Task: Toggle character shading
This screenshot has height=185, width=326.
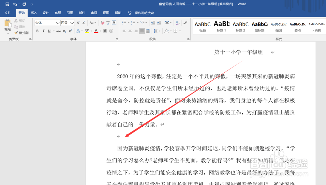Action: (x=105, y=31)
